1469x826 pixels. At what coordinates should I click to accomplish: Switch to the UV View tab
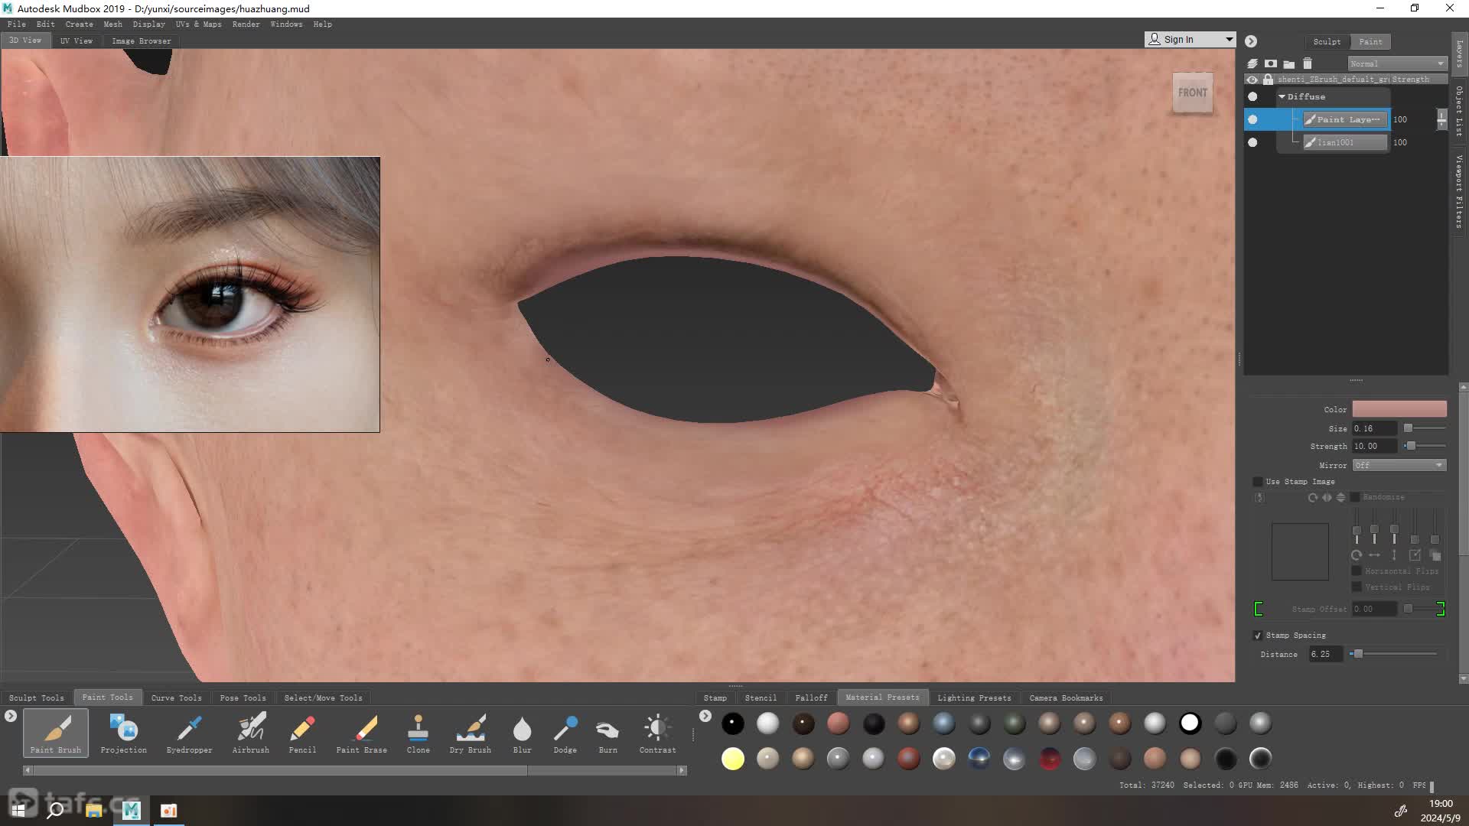(77, 41)
